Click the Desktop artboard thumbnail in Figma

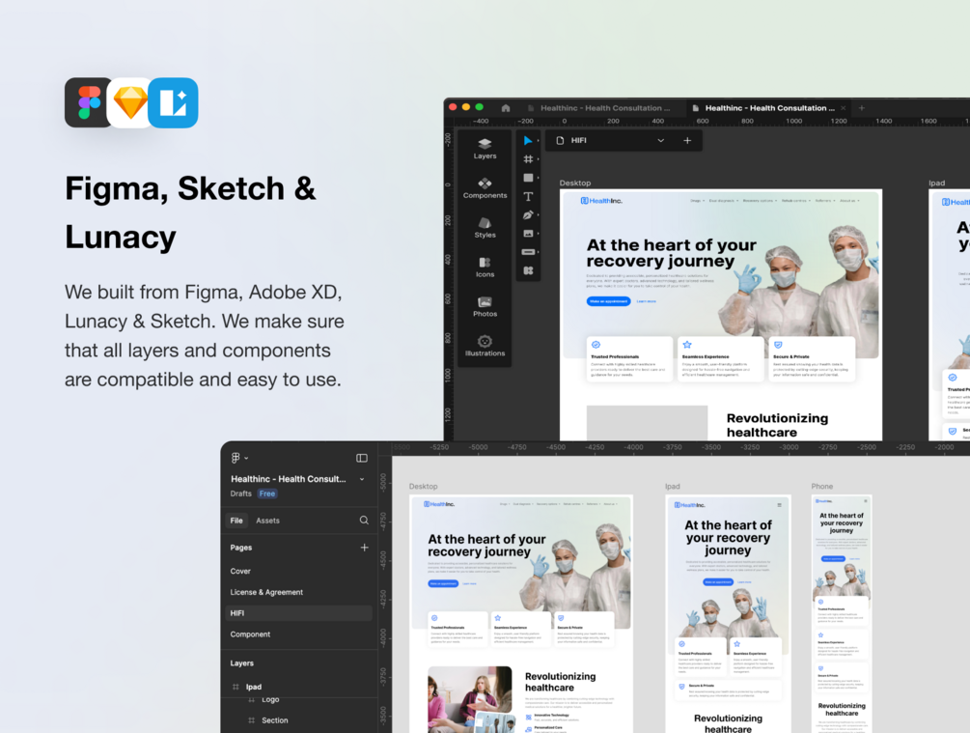(x=521, y=614)
